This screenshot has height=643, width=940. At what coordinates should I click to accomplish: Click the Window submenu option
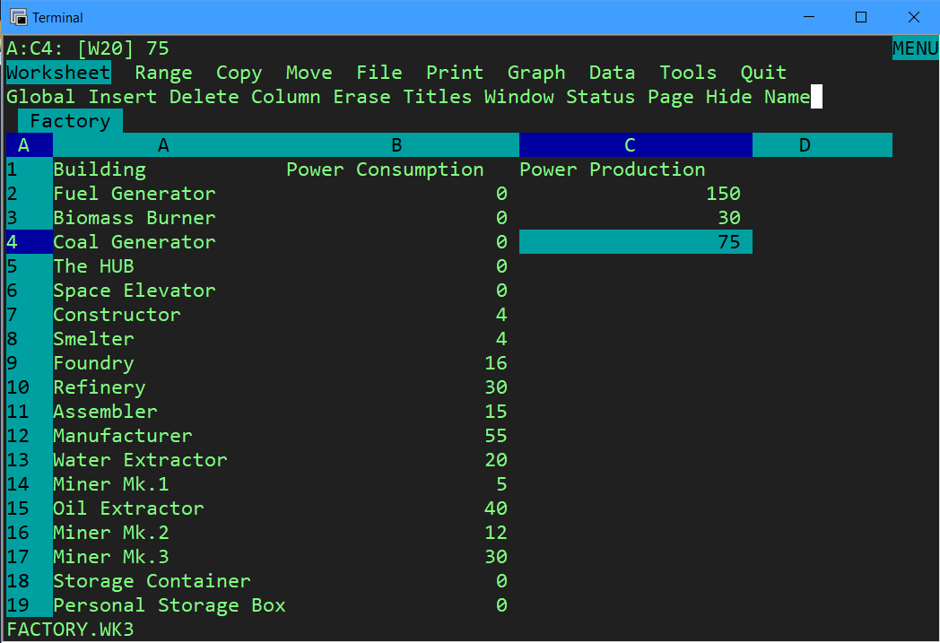tap(518, 97)
